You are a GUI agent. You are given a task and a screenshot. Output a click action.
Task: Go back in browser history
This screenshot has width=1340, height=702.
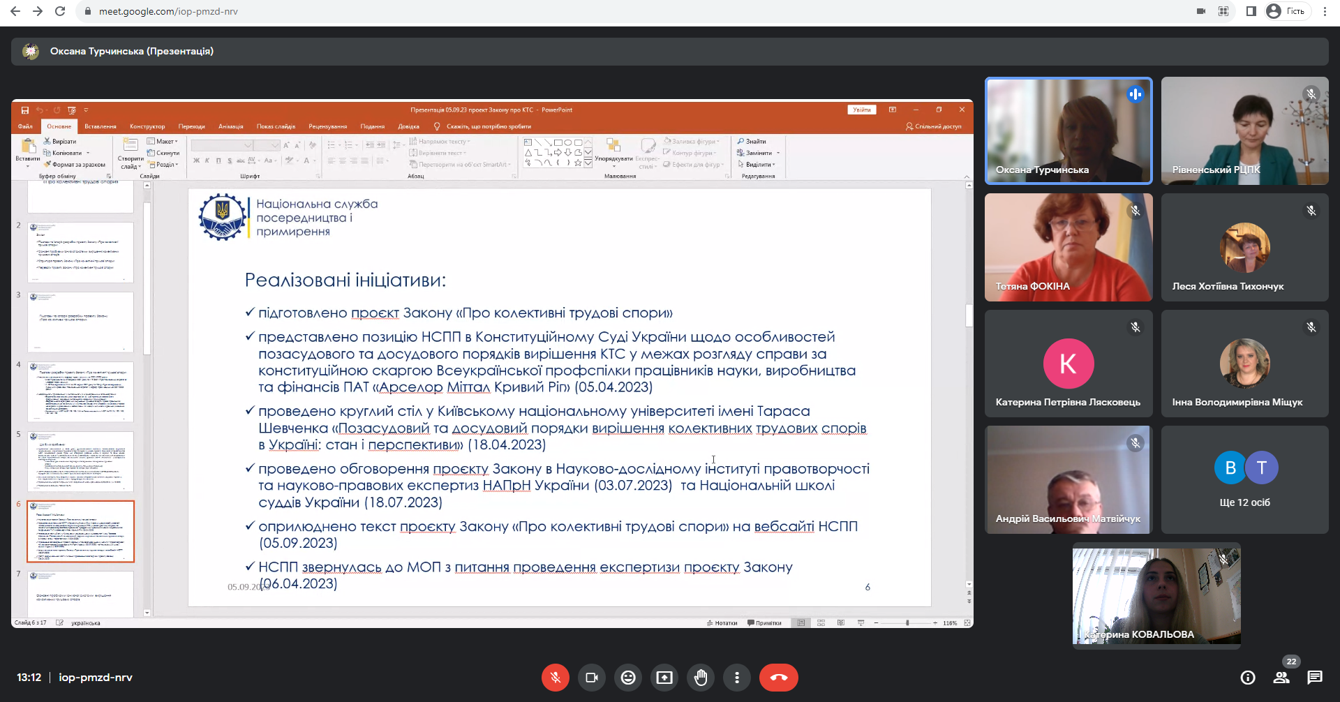click(15, 11)
